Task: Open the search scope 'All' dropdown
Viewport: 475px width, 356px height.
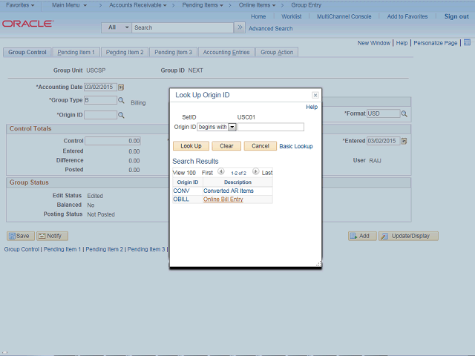Action: pyautogui.click(x=116, y=27)
